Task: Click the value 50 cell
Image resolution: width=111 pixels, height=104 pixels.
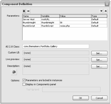Action: click(75, 23)
